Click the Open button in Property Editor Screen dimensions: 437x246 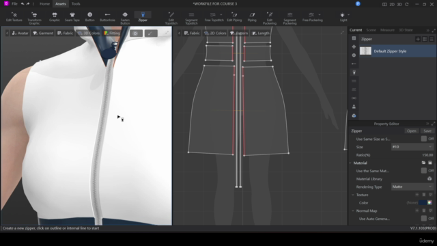(411, 131)
